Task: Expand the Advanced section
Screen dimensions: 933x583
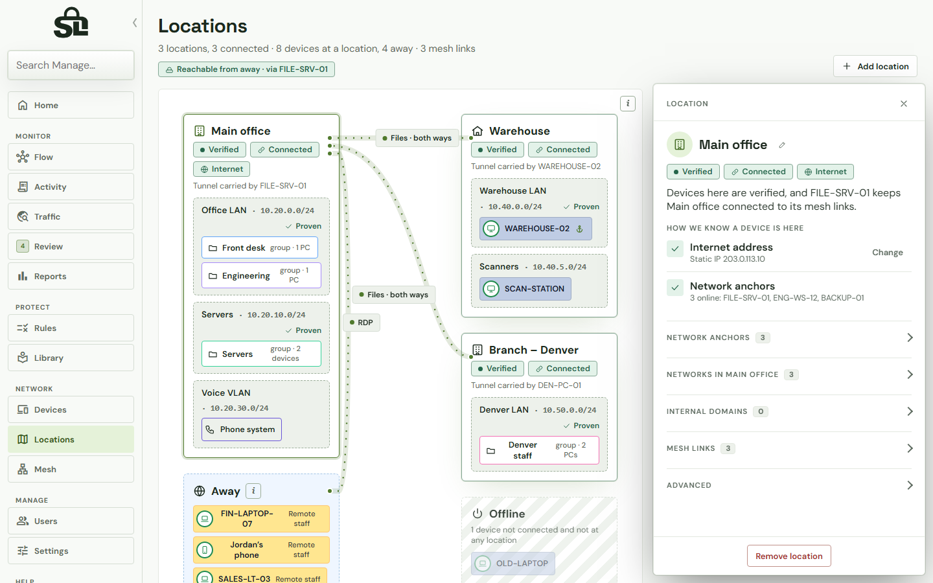Action: click(789, 485)
